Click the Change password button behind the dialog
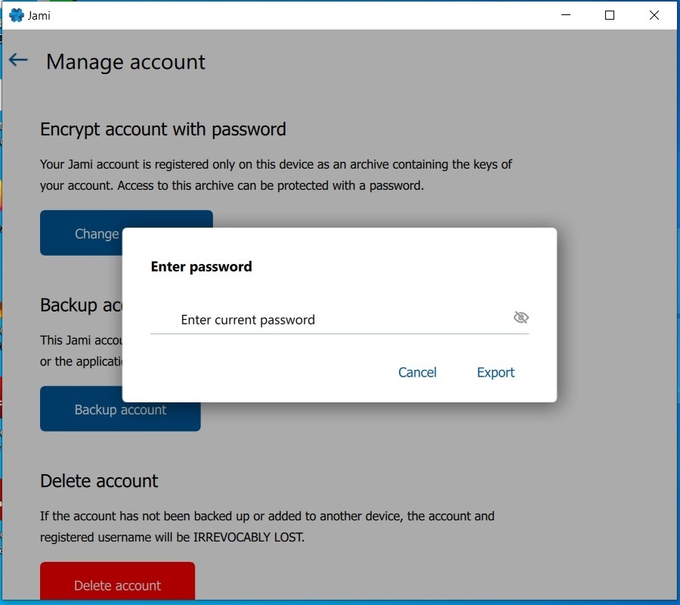This screenshot has width=680, height=605. point(81,233)
